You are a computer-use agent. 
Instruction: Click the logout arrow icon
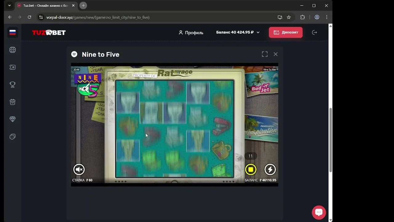[314, 32]
